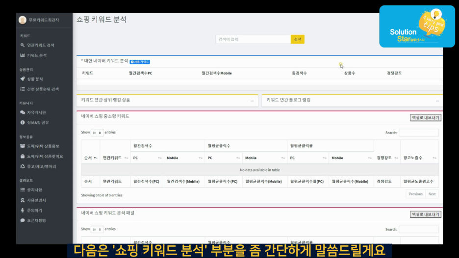459x258 pixels.
Task: Click the Next pagination button
Action: point(432,194)
